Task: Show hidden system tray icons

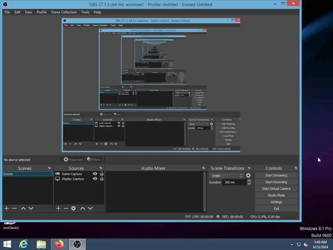Action: [292, 245]
